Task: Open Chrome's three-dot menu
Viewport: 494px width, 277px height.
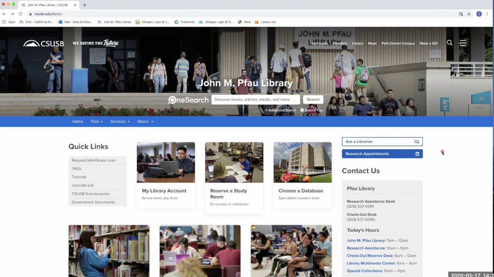Action: [487, 14]
